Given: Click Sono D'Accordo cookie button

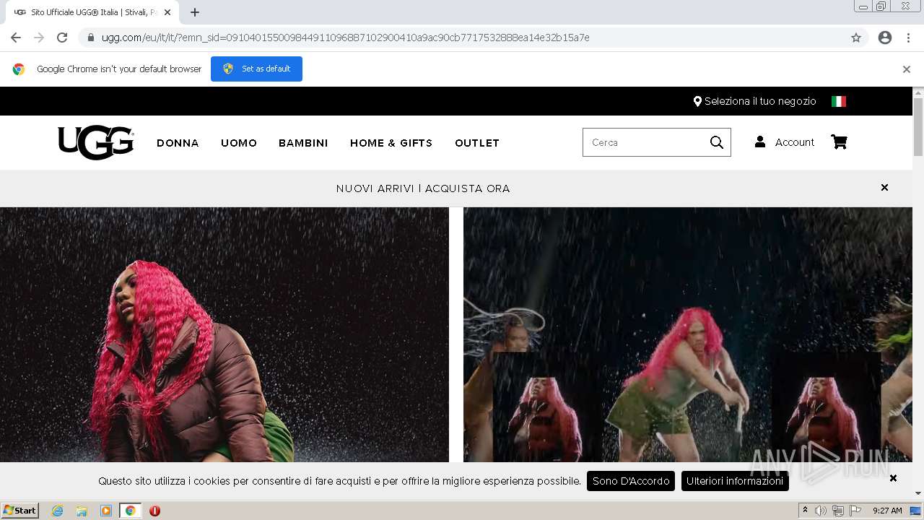Looking at the screenshot, I should (631, 481).
